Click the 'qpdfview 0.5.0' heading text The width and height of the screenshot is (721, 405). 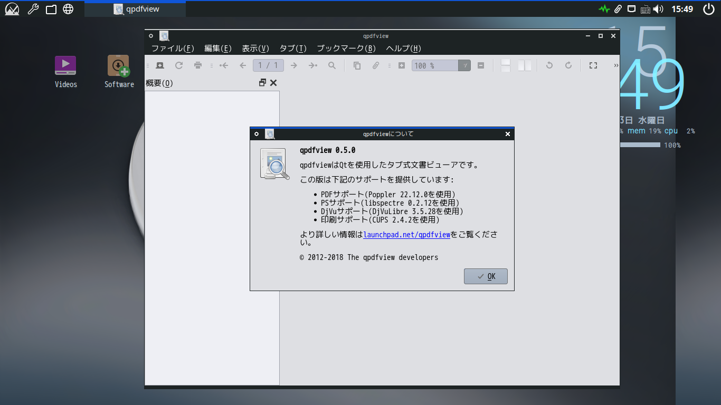(x=327, y=150)
